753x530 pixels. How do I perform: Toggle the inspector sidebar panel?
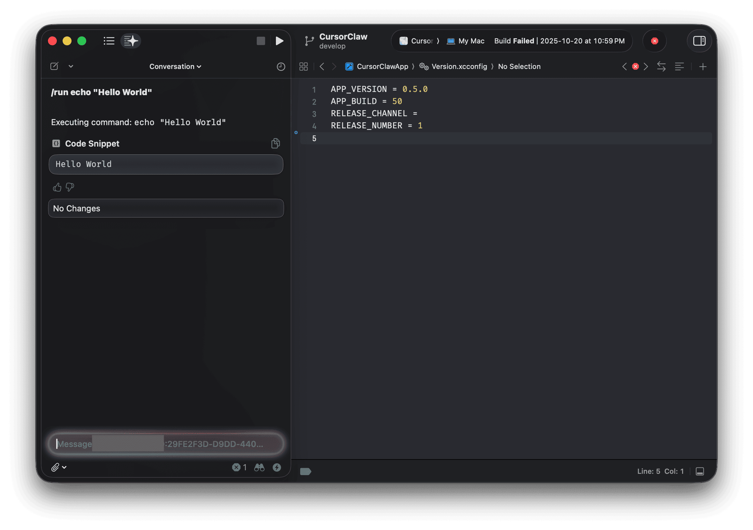pyautogui.click(x=699, y=41)
